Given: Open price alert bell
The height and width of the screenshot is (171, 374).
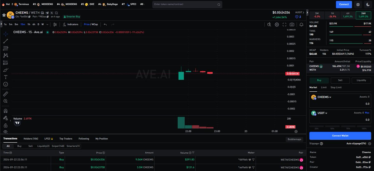Looking at the screenshot, I should point(301,24).
